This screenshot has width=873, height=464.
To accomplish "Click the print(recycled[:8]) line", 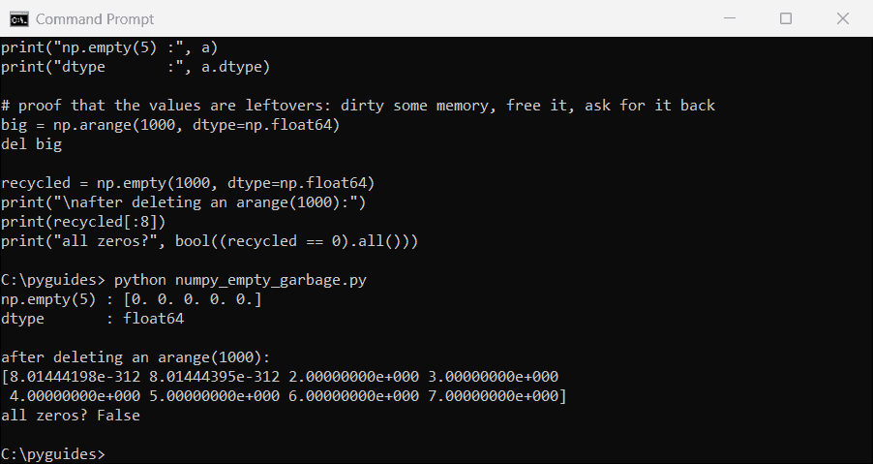I will click(83, 222).
